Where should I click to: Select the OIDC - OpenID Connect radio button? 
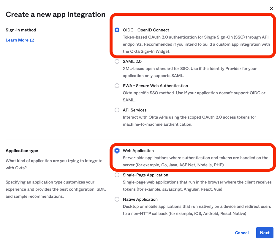tap(117, 30)
